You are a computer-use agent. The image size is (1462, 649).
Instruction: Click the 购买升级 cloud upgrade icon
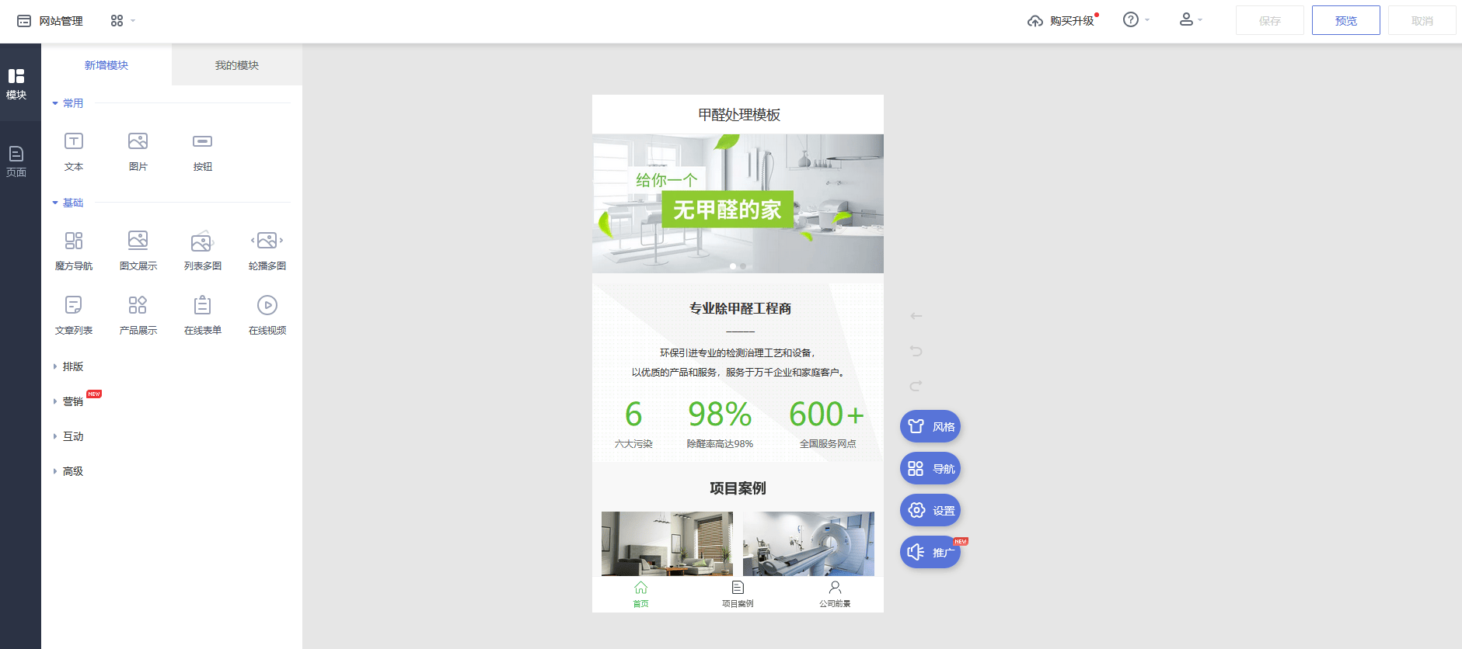(1035, 21)
